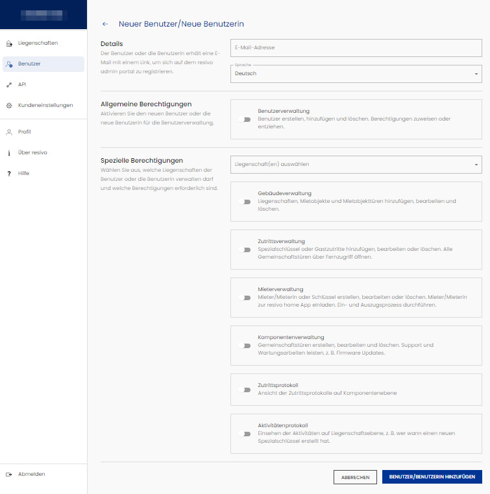Screen dimensions: 490x494
Task: Expand the Liegenschaft(en) auswählen dropdown
Action: [356, 165]
